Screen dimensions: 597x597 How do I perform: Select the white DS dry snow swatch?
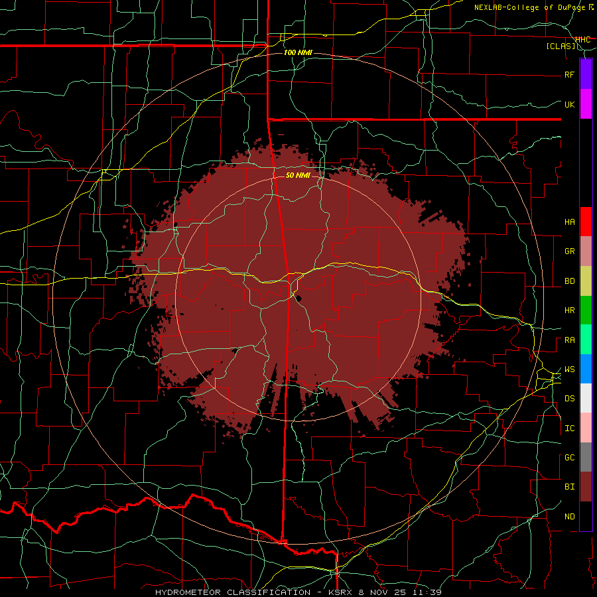pos(586,398)
